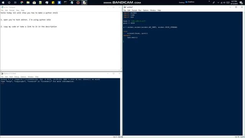Click the Python version banner line in Shell

50,79
